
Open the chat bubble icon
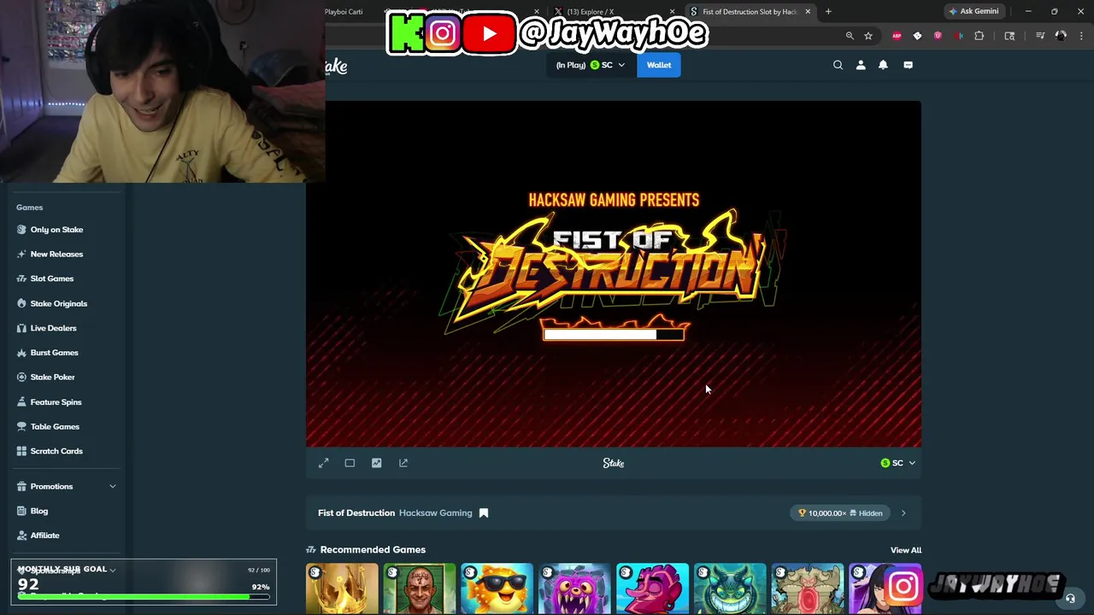click(908, 65)
